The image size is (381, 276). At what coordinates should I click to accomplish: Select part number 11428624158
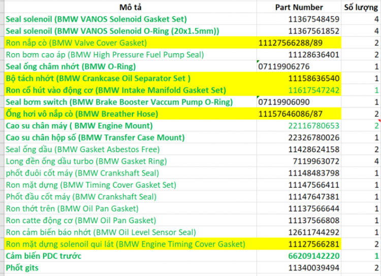(299, 149)
